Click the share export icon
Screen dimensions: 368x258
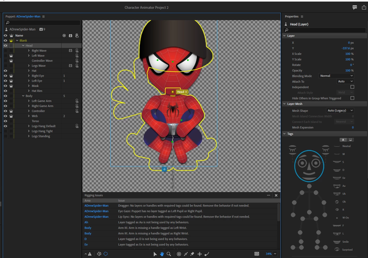coord(364,7)
